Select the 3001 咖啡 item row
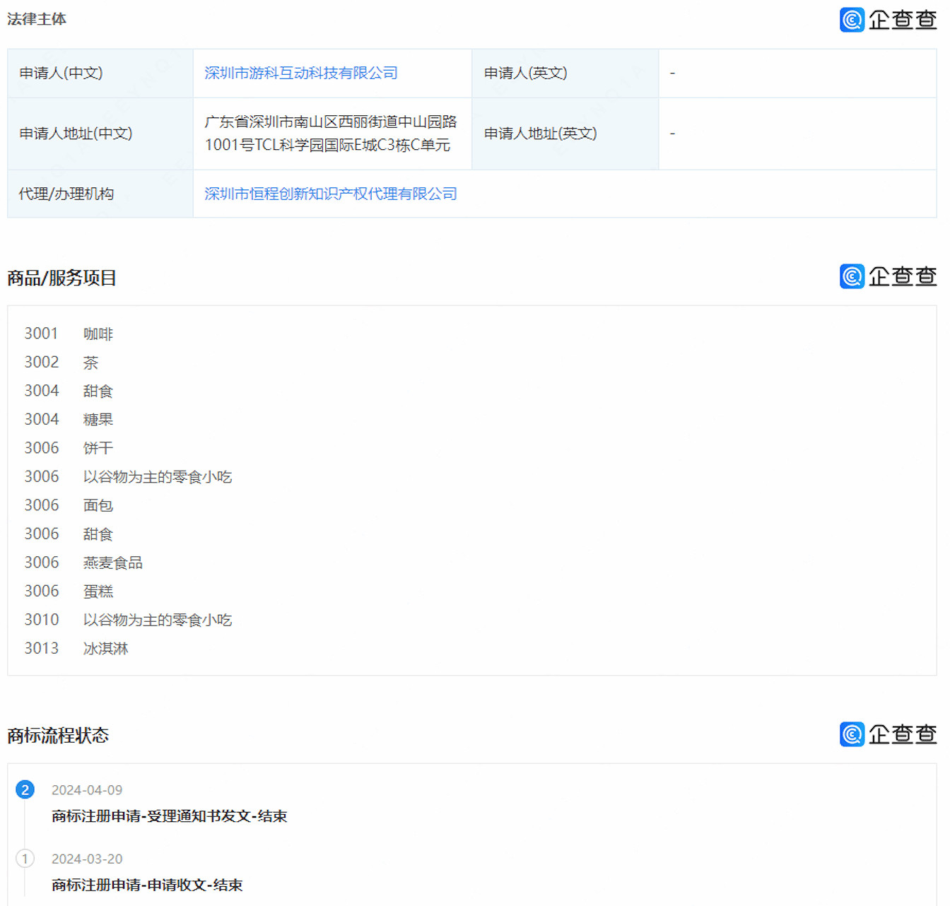The width and height of the screenshot is (950, 906). click(69, 334)
